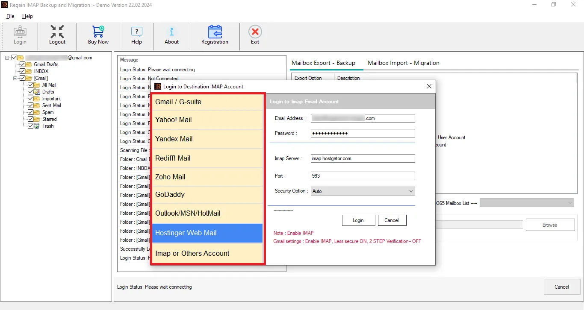Image resolution: width=584 pixels, height=310 pixels.
Task: Select Gmail / G-suite provider
Action: [x=207, y=102]
